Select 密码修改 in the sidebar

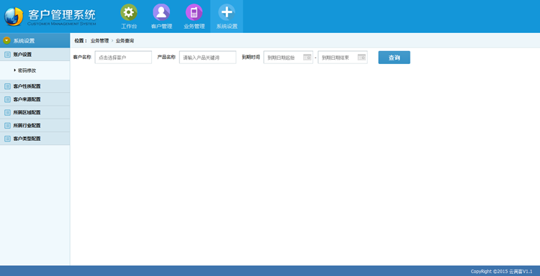click(x=27, y=70)
